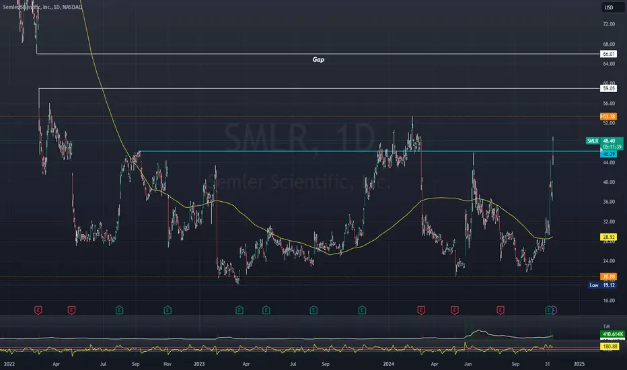This screenshot has width=627, height=370.
Task: Click the cyan 46.29 price label
Action: (x=608, y=154)
